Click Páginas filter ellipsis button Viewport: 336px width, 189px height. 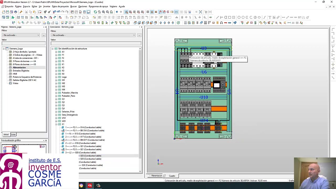click(x=44, y=35)
